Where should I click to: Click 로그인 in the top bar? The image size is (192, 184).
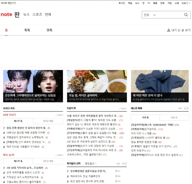tap(122, 3)
